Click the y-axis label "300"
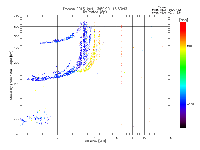 [16, 63]
